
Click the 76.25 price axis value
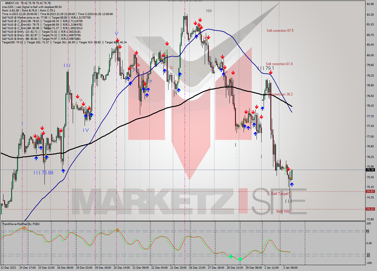pyautogui.click(x=370, y=157)
